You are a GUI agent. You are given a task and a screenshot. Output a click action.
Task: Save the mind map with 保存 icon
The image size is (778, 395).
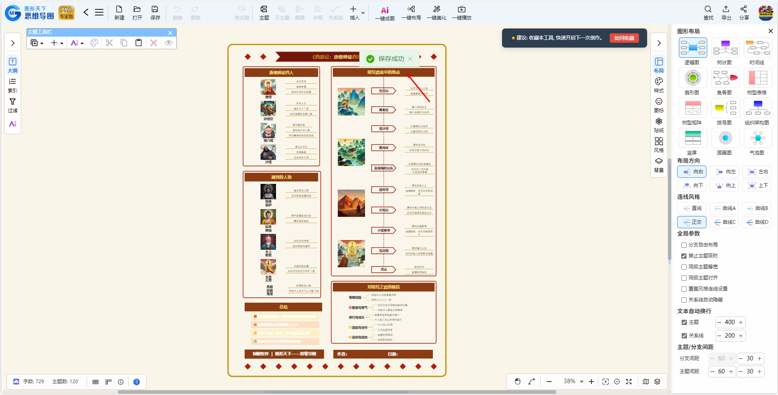click(155, 13)
